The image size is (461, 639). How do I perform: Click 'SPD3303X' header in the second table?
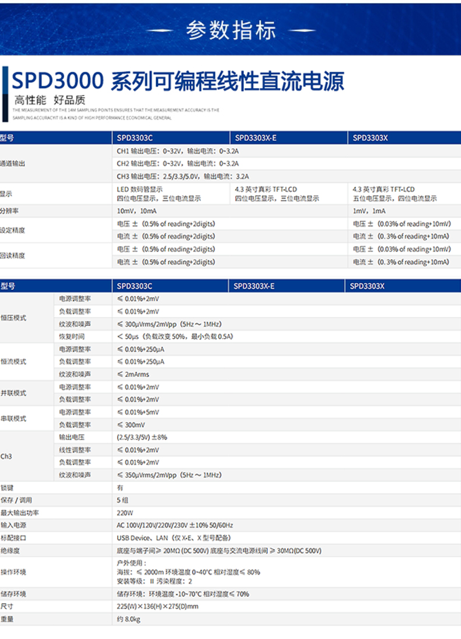click(x=367, y=286)
